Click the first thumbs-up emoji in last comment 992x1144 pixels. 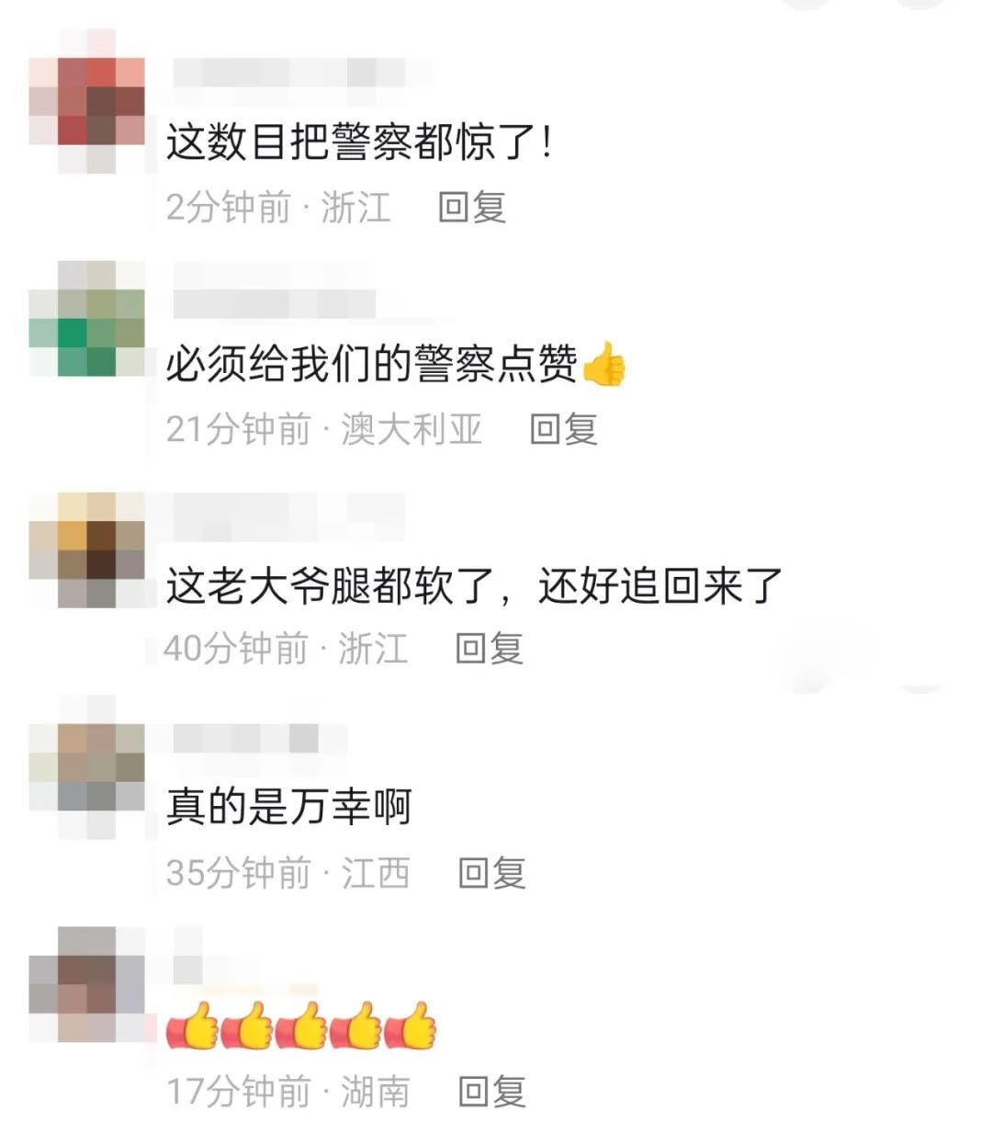click(x=192, y=1025)
